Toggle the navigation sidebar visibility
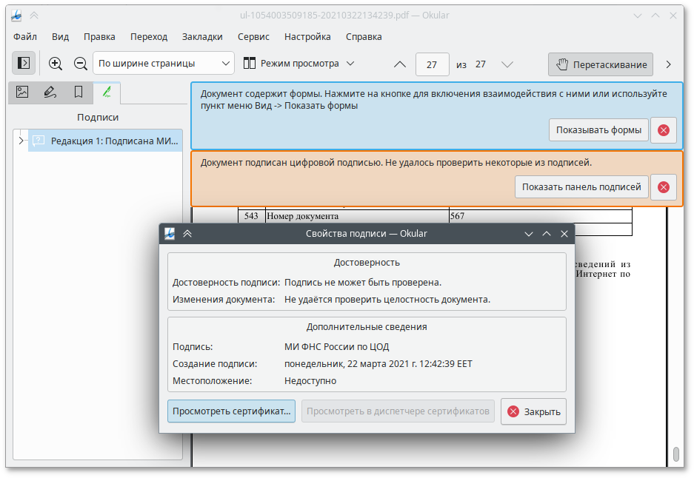 click(23, 63)
